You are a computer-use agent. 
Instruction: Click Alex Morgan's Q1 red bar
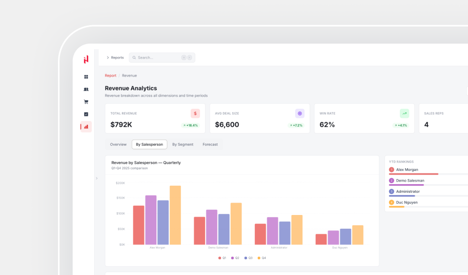click(x=139, y=225)
